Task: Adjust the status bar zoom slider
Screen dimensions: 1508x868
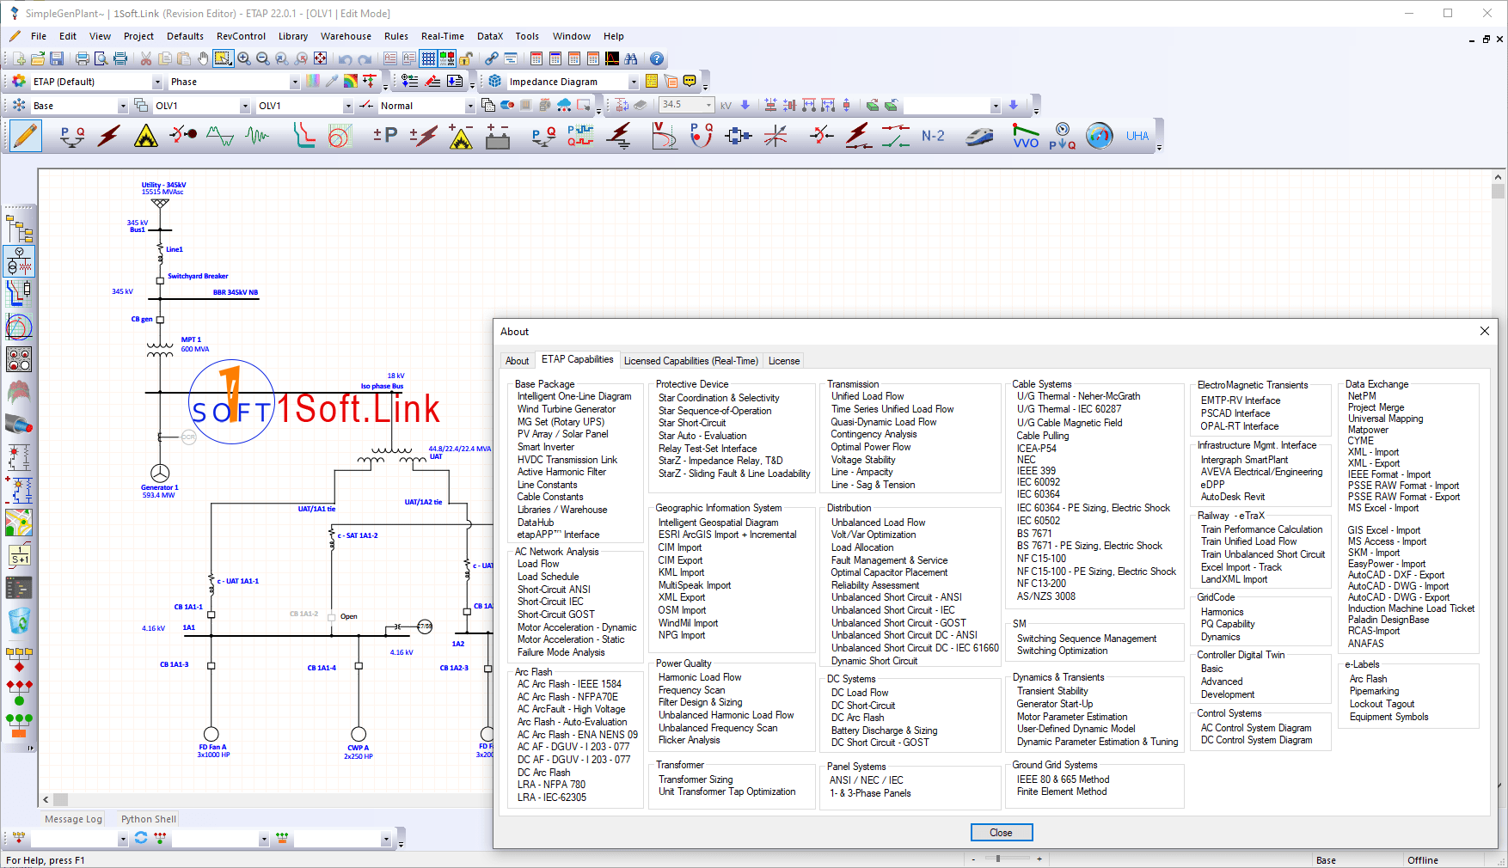Action: pyautogui.click(x=998, y=859)
